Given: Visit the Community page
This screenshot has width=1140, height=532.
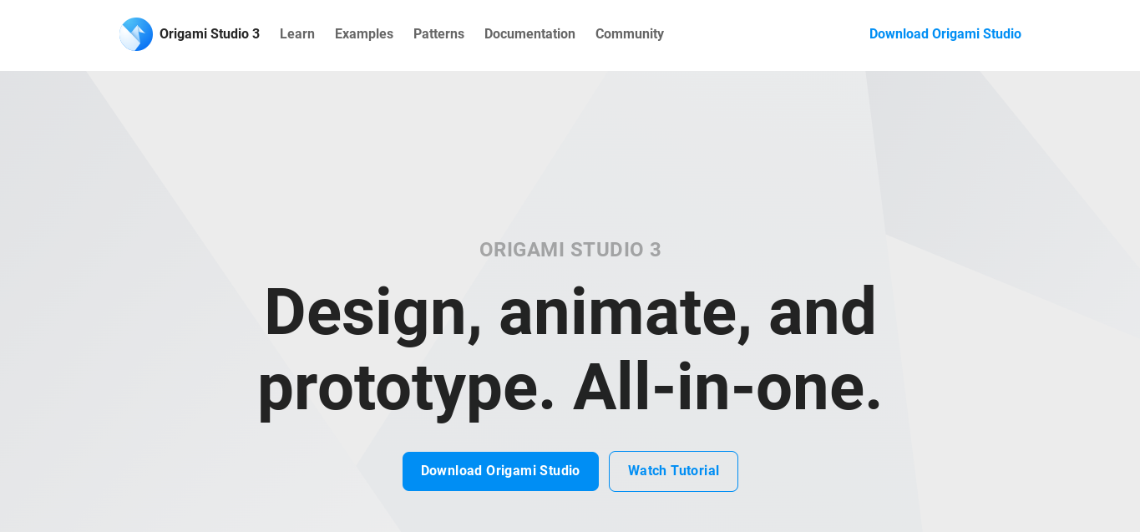Looking at the screenshot, I should click(x=630, y=34).
